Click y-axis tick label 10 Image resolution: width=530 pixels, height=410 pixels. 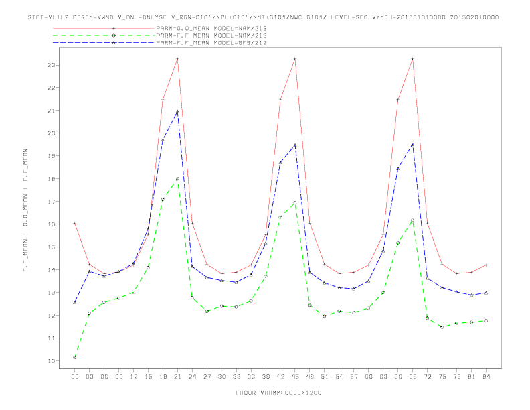pos(52,361)
